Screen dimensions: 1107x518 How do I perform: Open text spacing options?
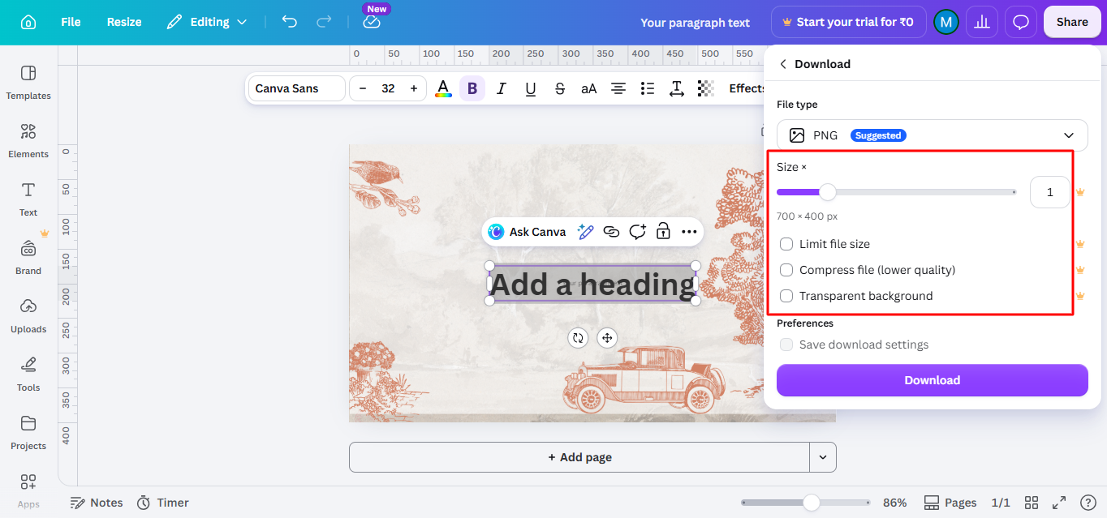[677, 88]
